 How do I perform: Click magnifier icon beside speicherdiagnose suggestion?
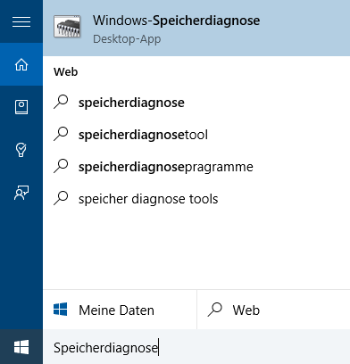[x=61, y=102]
